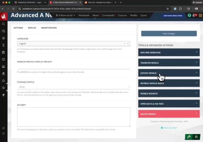Screen dimensions: 203x142
Task: Switch to the How do I change browser tab
Action: [x=100, y=2]
